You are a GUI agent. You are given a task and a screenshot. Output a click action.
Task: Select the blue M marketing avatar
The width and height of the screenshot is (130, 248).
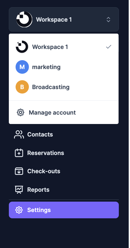(x=22, y=67)
